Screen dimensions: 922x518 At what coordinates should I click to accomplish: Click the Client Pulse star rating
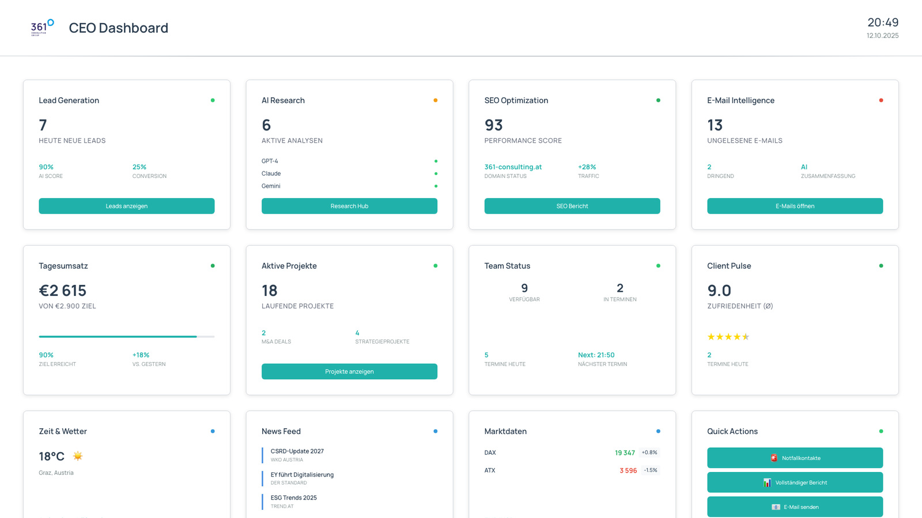click(728, 337)
